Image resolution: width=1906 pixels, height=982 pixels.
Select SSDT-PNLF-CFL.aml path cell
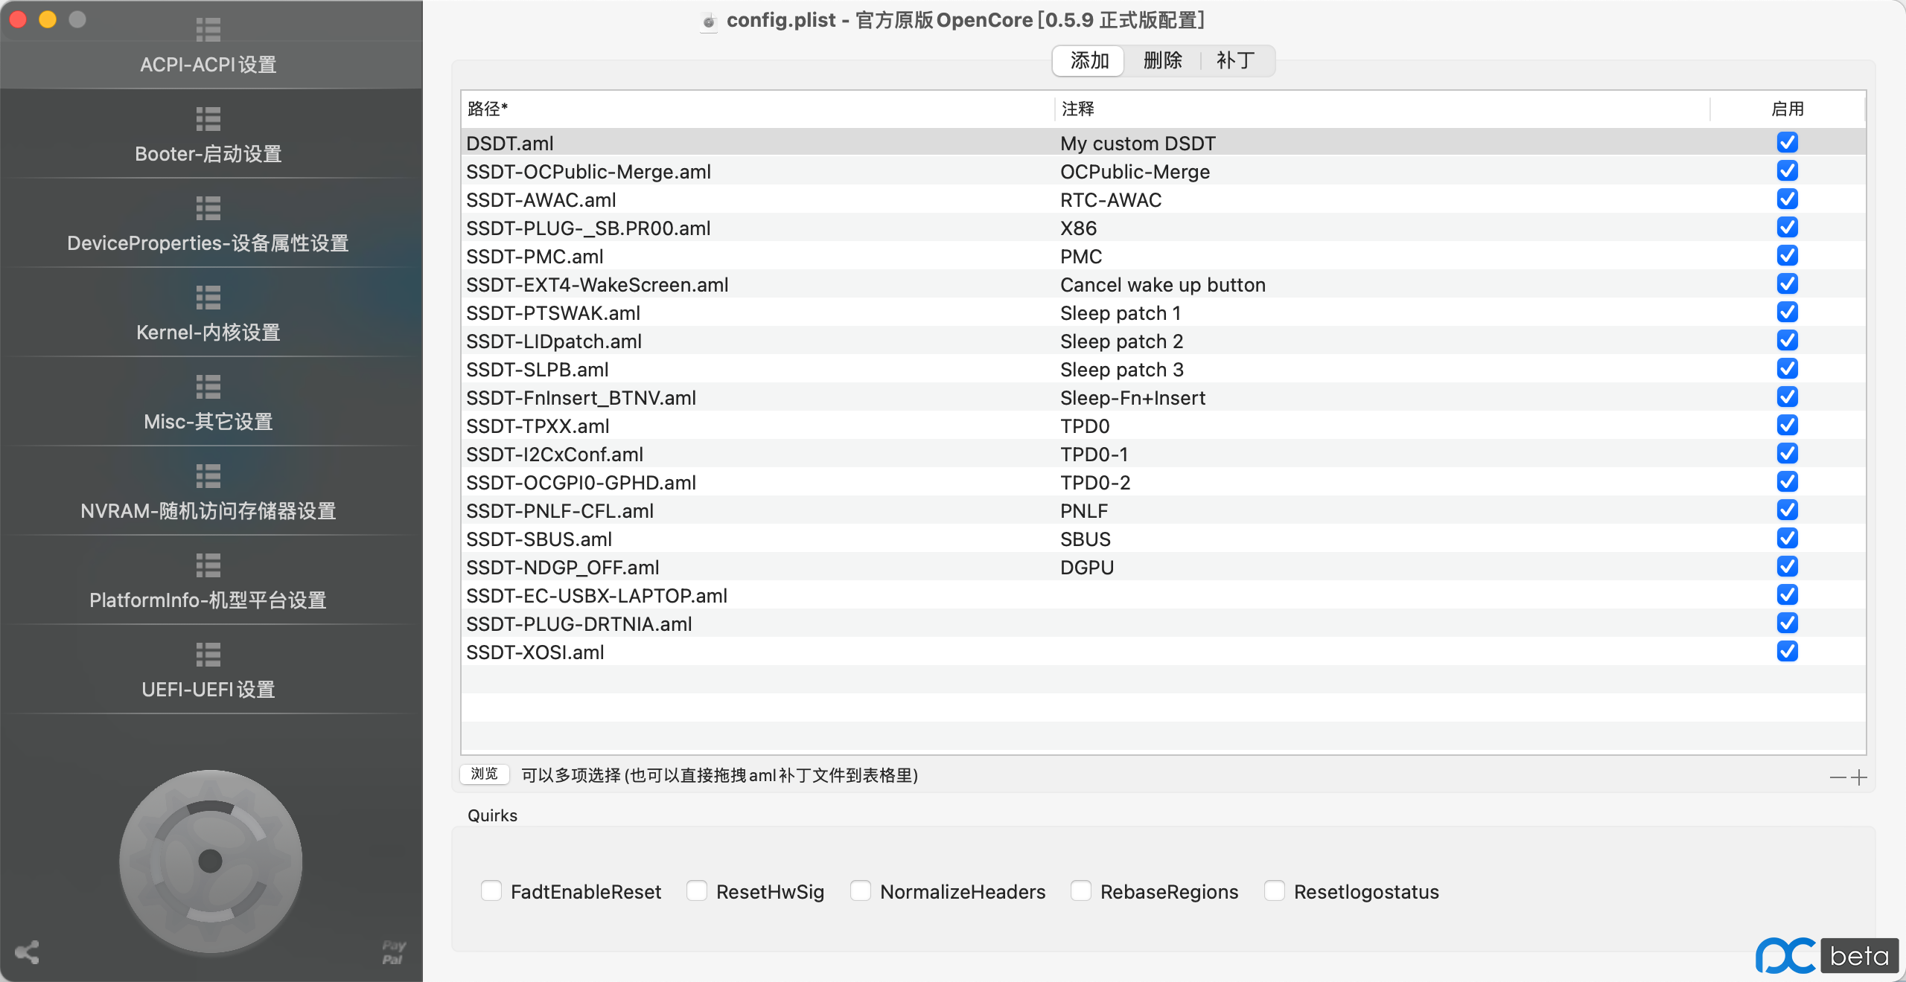pyautogui.click(x=560, y=510)
